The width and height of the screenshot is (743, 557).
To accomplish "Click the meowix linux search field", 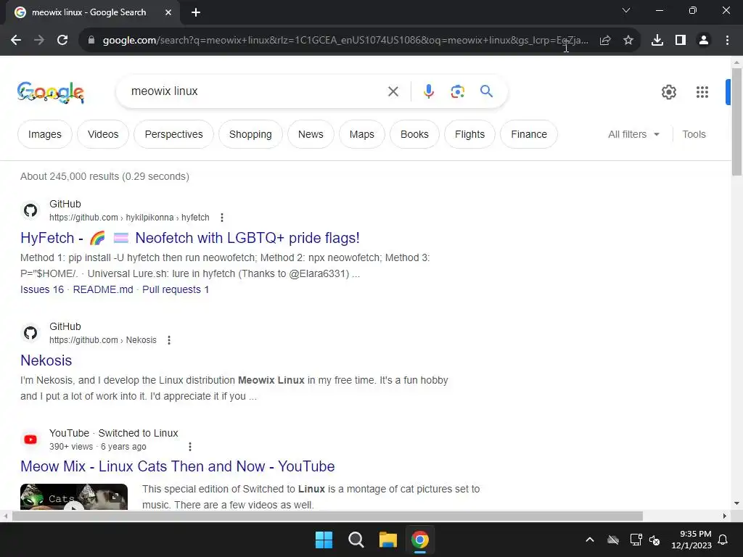I will pos(256,91).
